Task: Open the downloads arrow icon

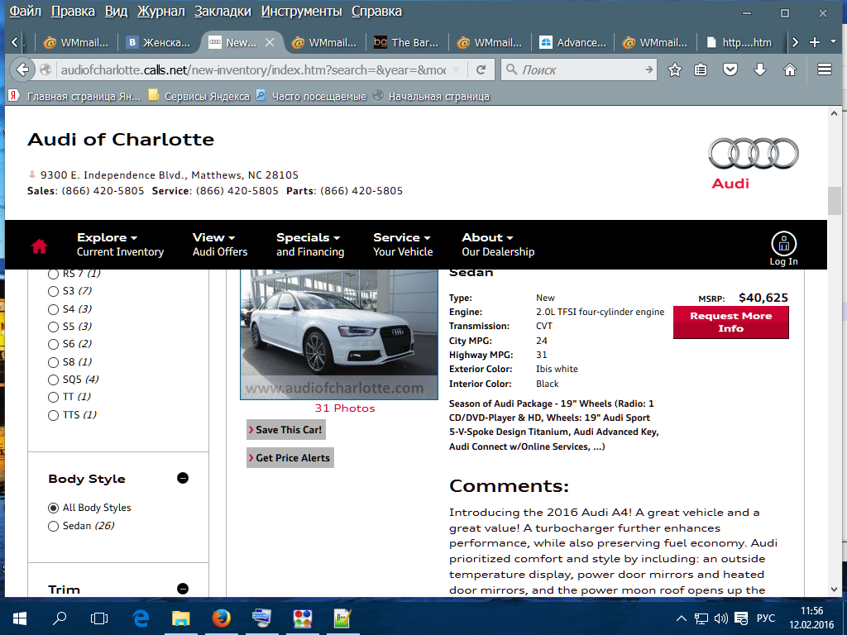Action: (x=760, y=69)
